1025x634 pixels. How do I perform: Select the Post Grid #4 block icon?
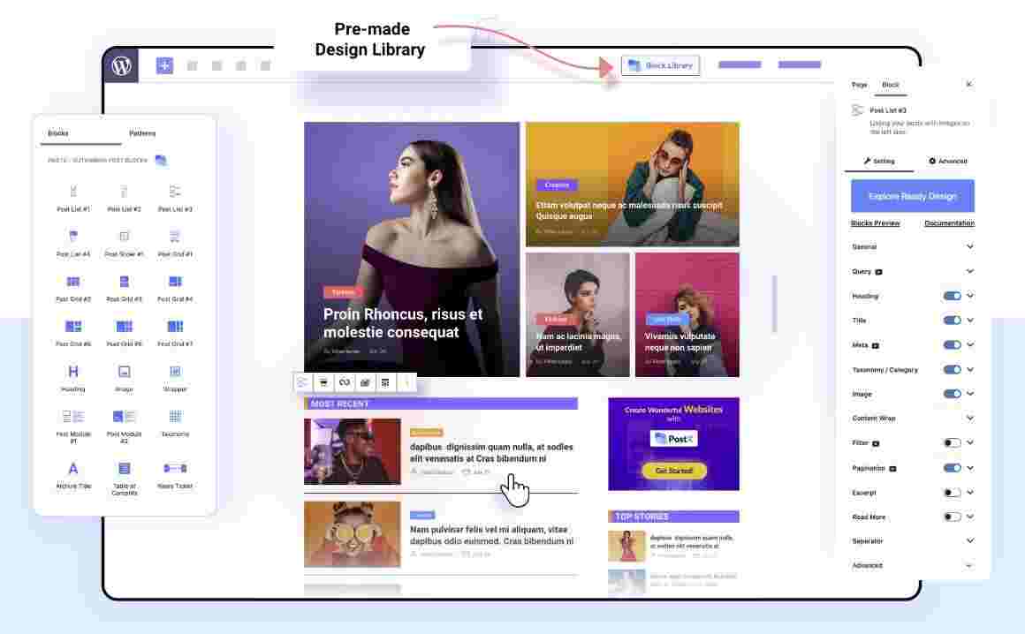175,282
